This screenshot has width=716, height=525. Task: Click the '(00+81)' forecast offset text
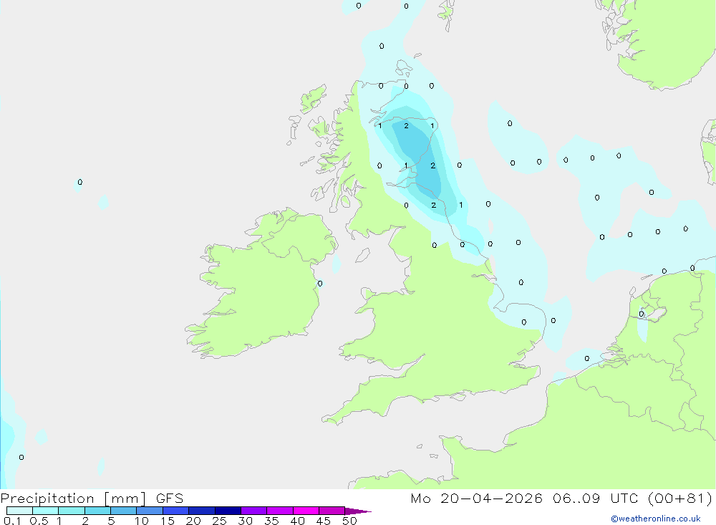[x=680, y=498]
